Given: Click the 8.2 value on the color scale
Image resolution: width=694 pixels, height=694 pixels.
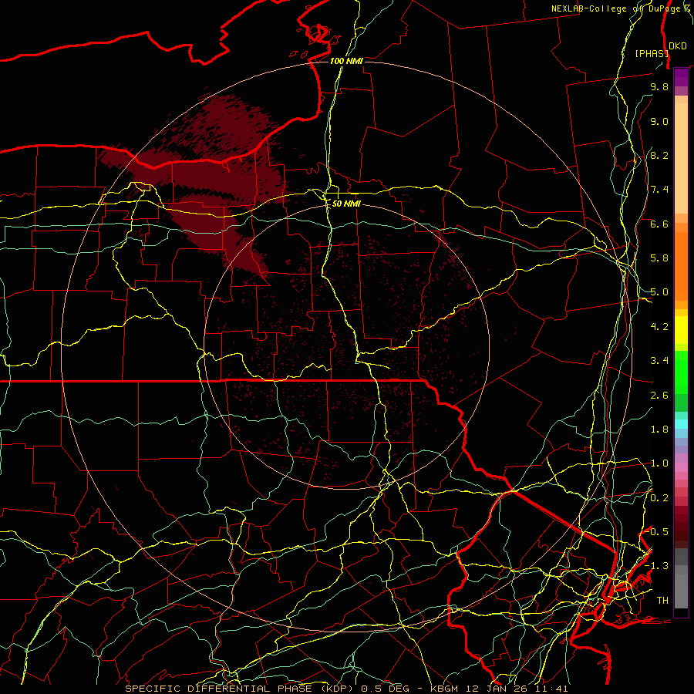Looking at the screenshot, I should (659, 156).
